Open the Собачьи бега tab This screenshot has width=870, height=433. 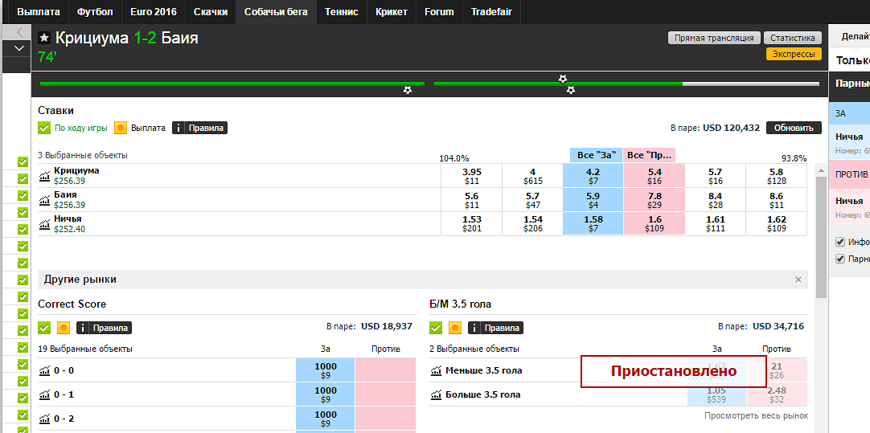click(x=277, y=11)
